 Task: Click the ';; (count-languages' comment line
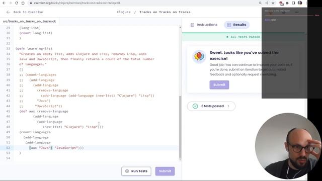[38, 75]
